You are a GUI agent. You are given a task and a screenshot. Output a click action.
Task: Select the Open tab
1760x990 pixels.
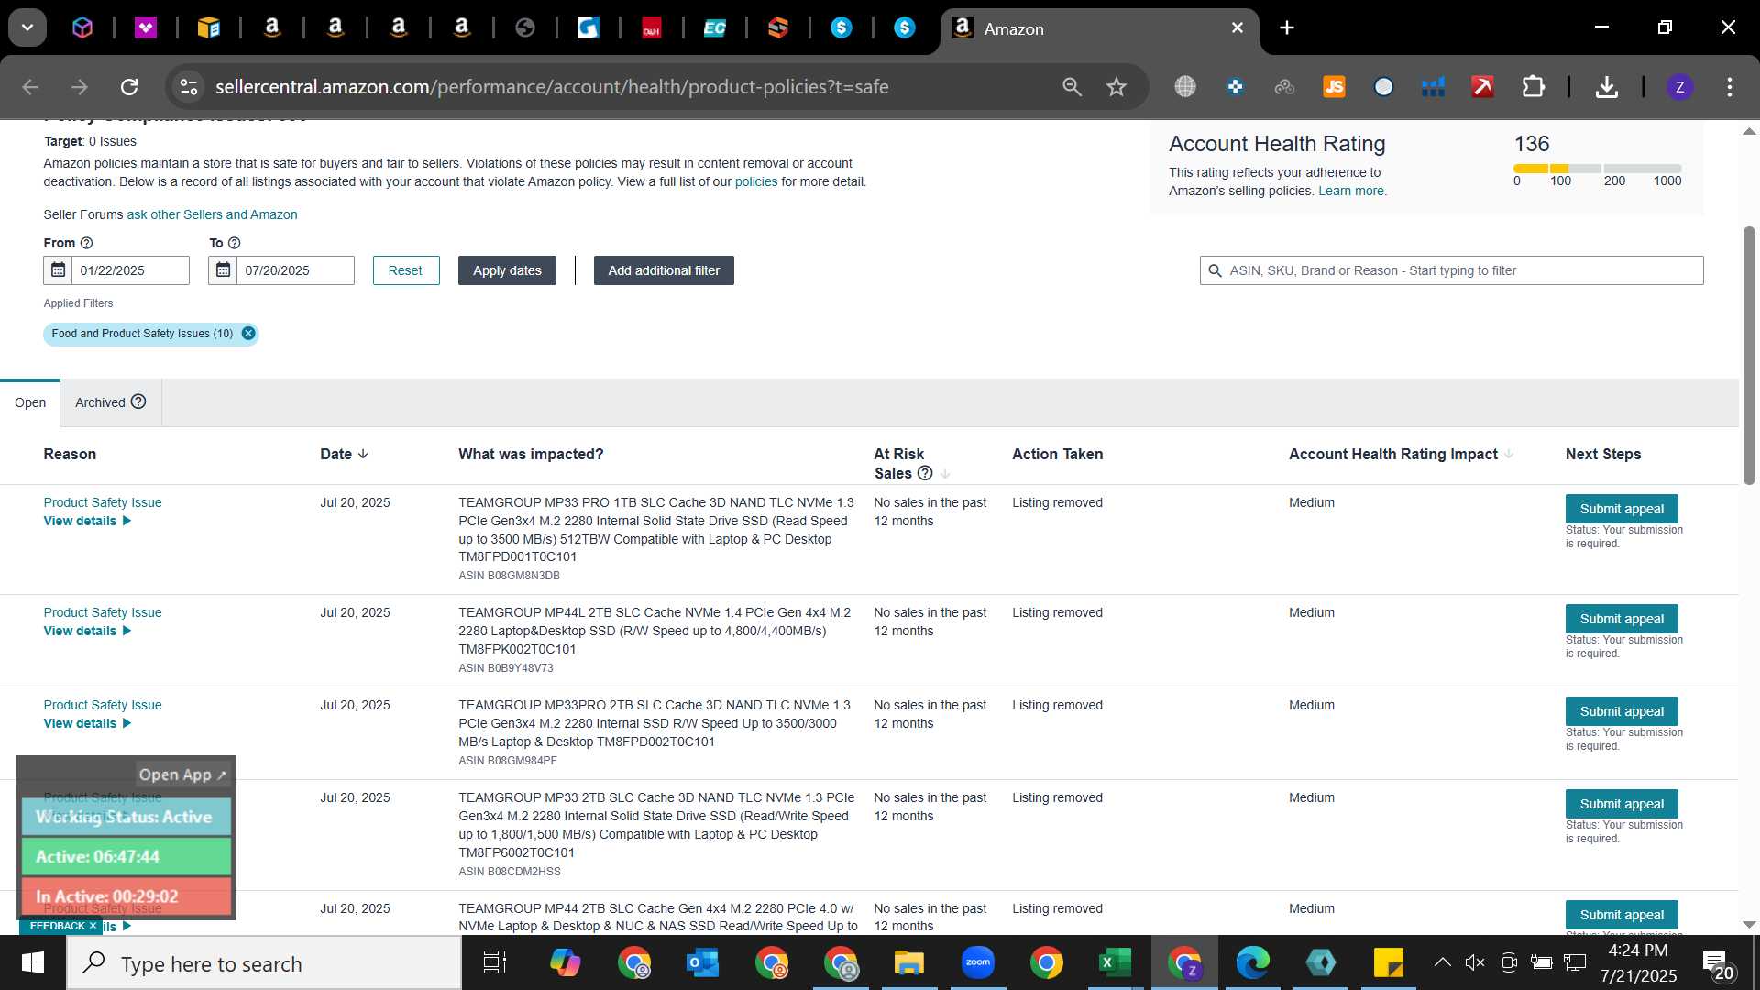(x=30, y=402)
